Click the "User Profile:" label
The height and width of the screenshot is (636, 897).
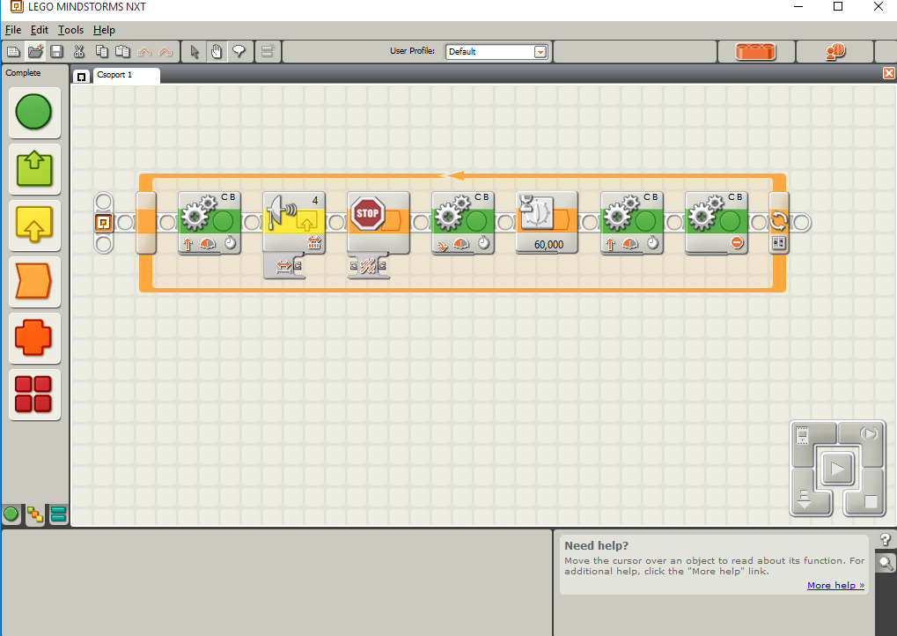click(413, 51)
